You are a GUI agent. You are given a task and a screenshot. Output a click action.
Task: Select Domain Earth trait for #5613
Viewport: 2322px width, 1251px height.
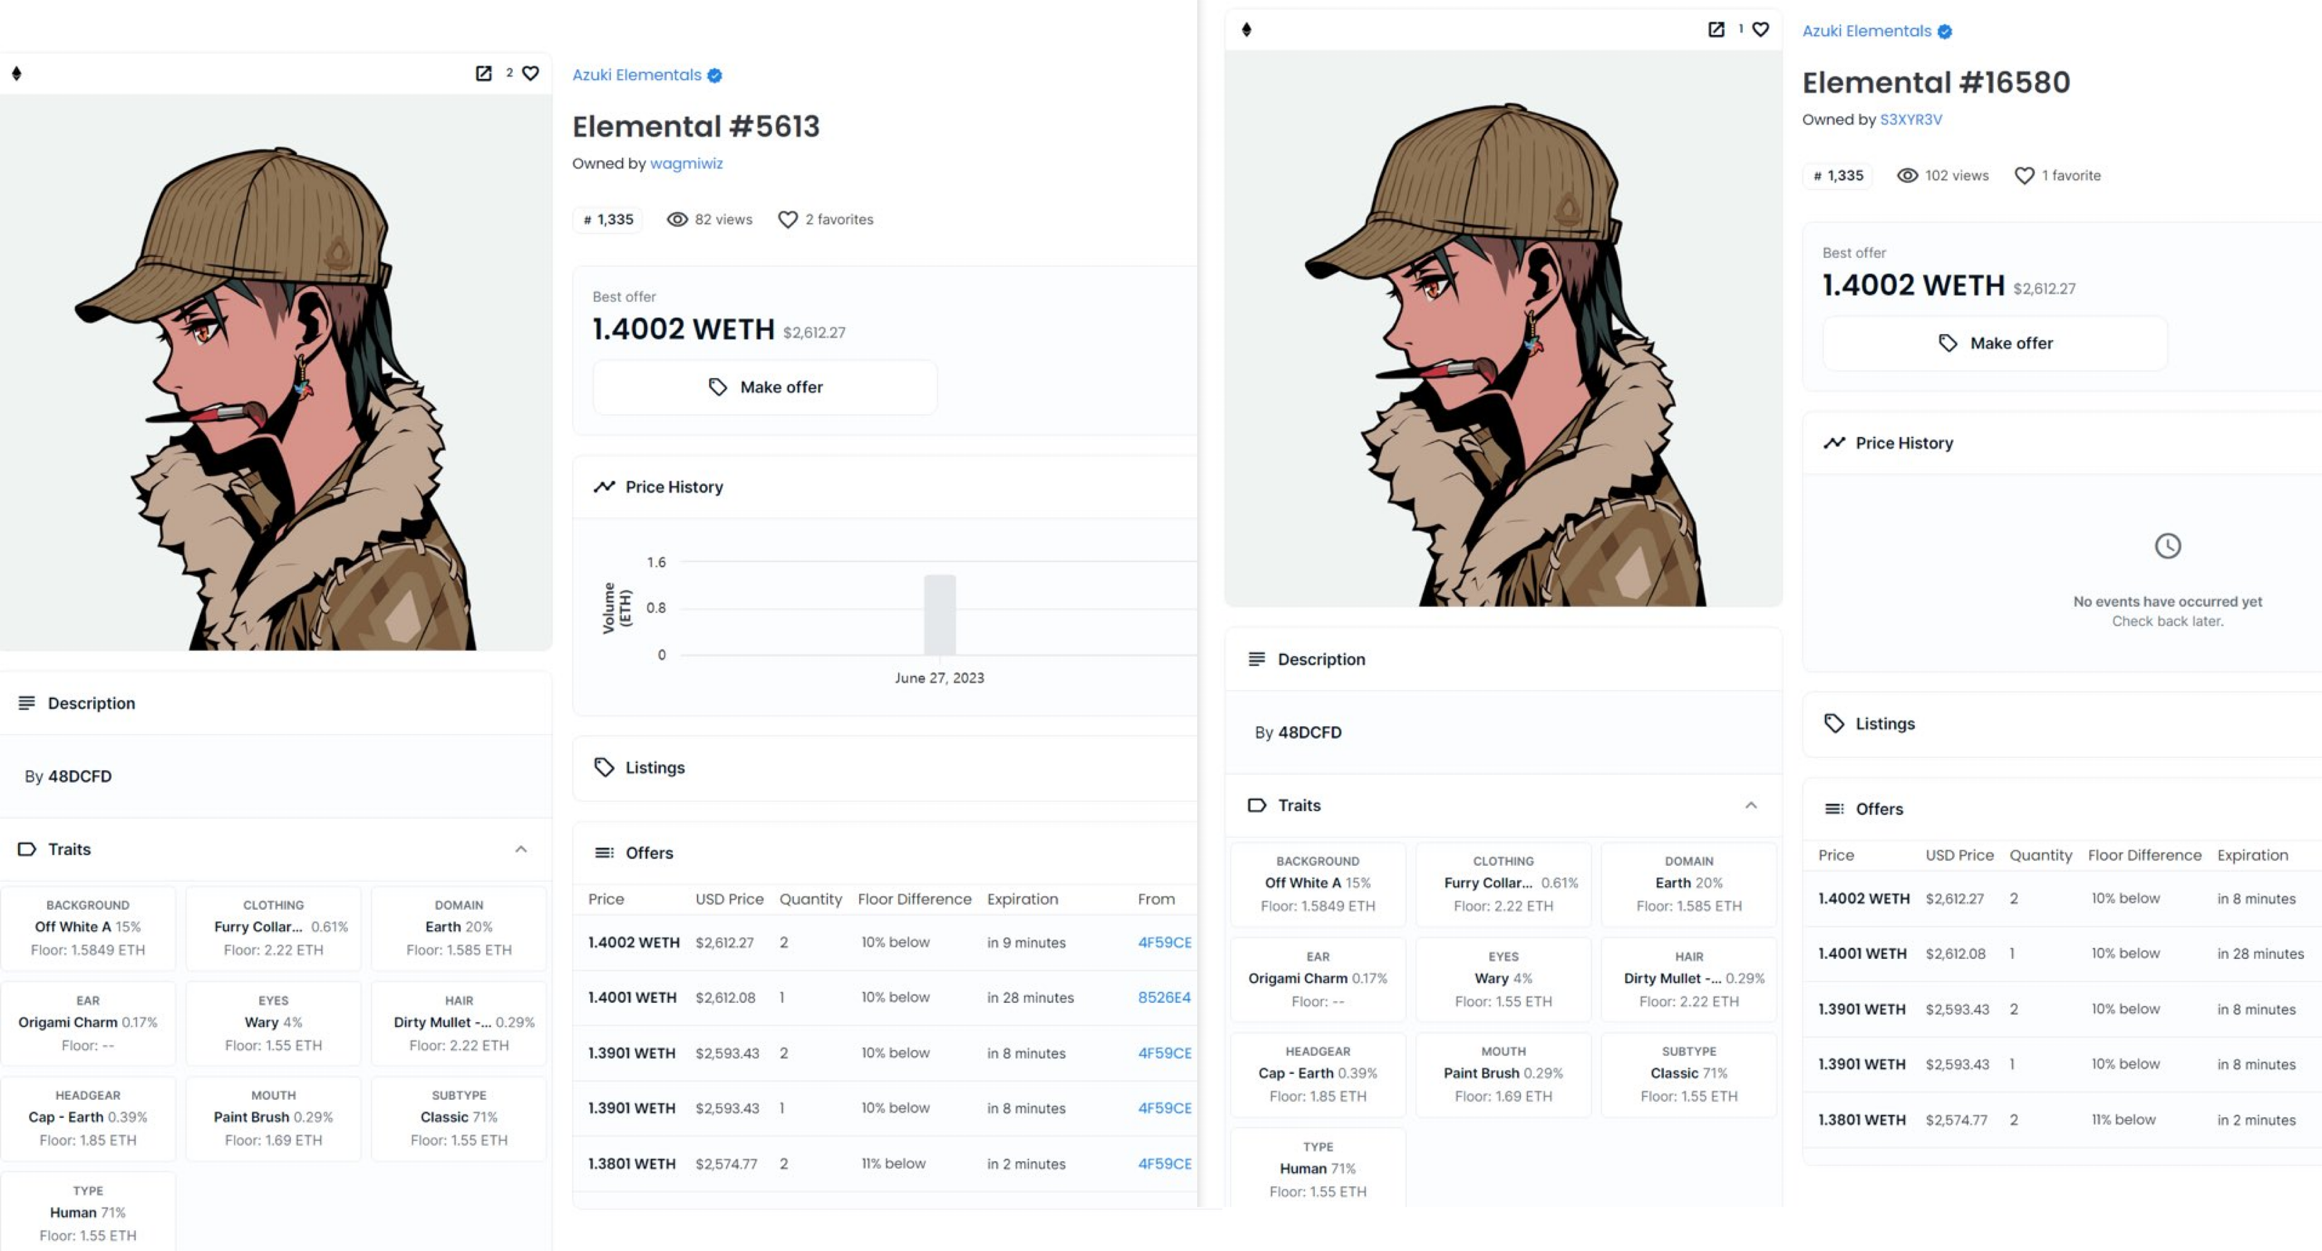(459, 929)
